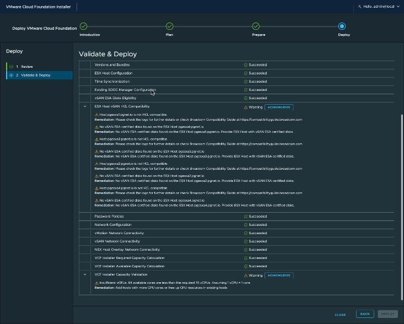The width and height of the screenshot is (404, 324).
Task: Click the Plan step checkmark icon
Action: click(170, 26)
